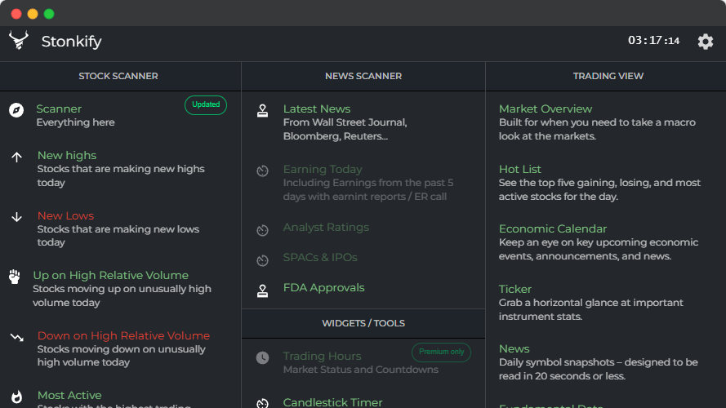Viewport: 726px width, 408px height.
Task: Open the New highs scanner
Action: tap(67, 155)
